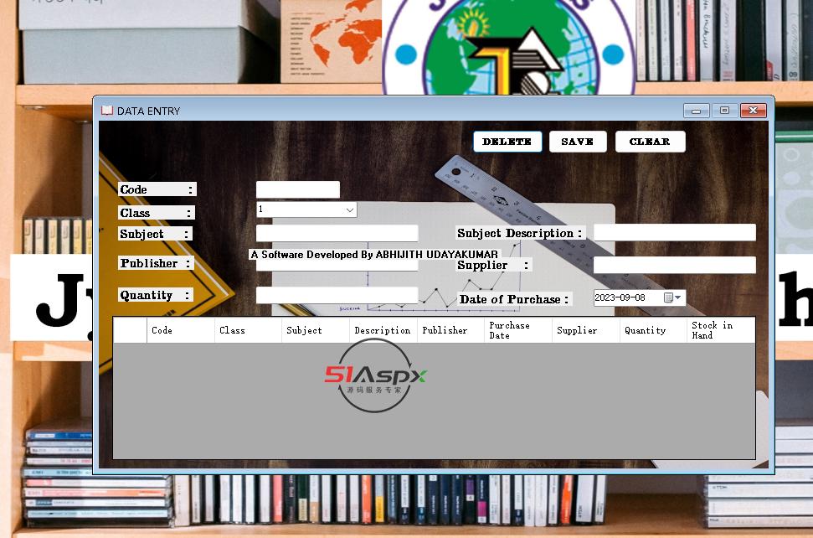813x538 pixels.
Task: Click the Class label
Action: [156, 213]
